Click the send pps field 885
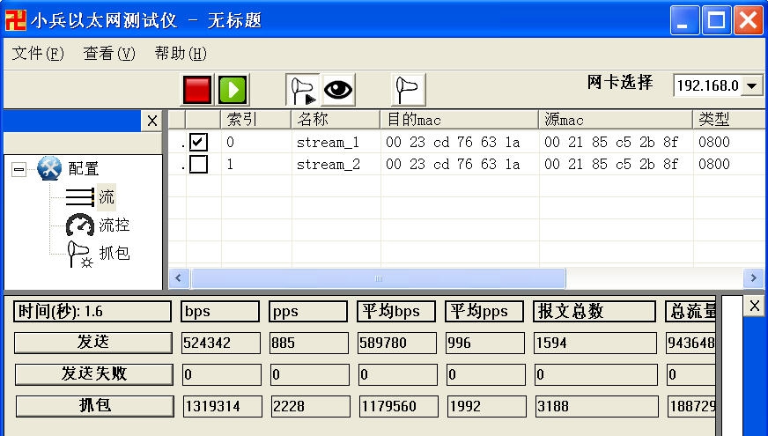The image size is (768, 436). [x=309, y=343]
